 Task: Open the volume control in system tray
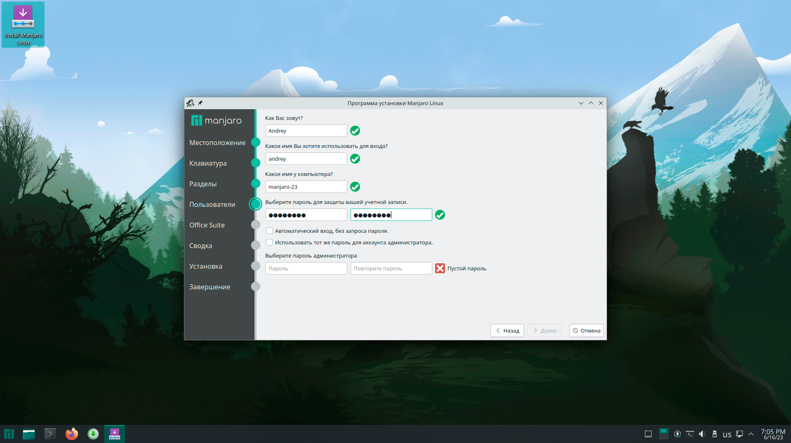click(702, 434)
